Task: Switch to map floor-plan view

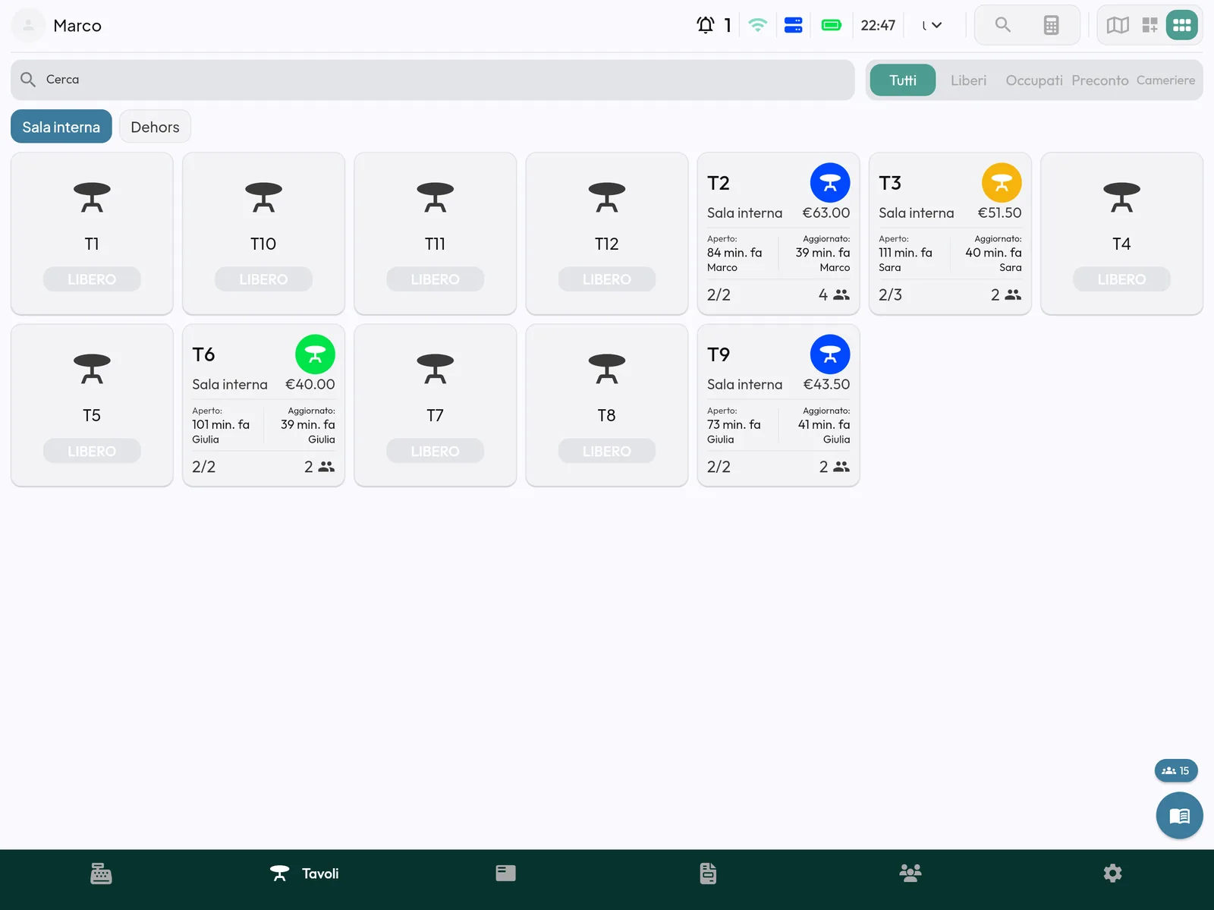Action: (x=1118, y=25)
